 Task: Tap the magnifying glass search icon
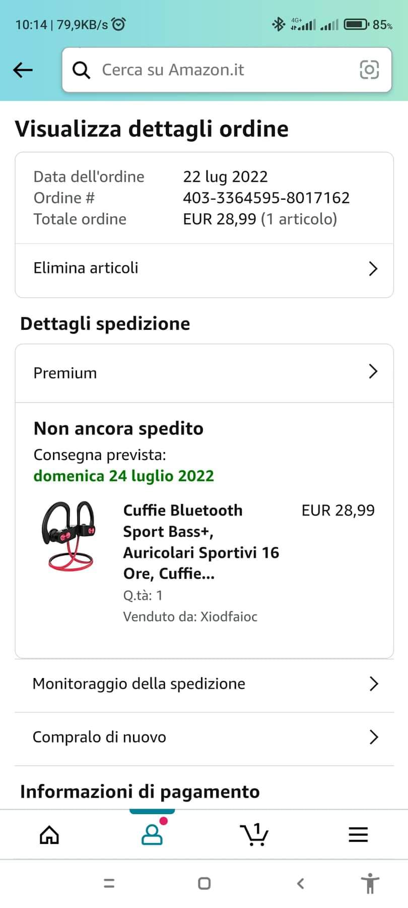click(x=81, y=70)
